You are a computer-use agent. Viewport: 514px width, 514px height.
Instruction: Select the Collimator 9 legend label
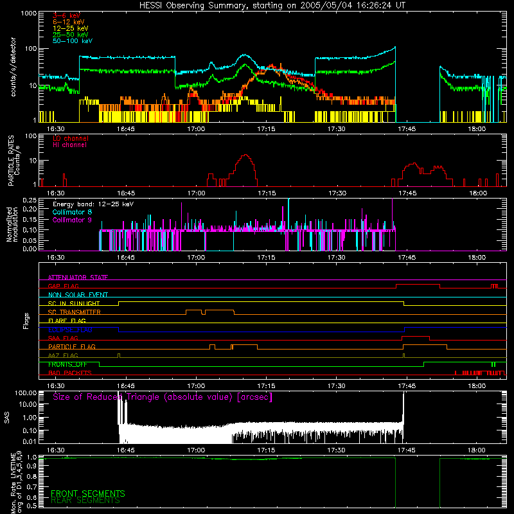(x=72, y=220)
